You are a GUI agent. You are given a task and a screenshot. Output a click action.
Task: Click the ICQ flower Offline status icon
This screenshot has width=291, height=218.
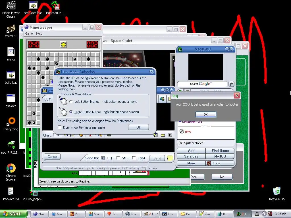point(209,163)
